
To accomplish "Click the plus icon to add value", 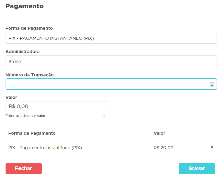I will [104, 116].
